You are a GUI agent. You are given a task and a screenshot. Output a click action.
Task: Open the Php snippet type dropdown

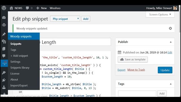[x=65, y=19]
